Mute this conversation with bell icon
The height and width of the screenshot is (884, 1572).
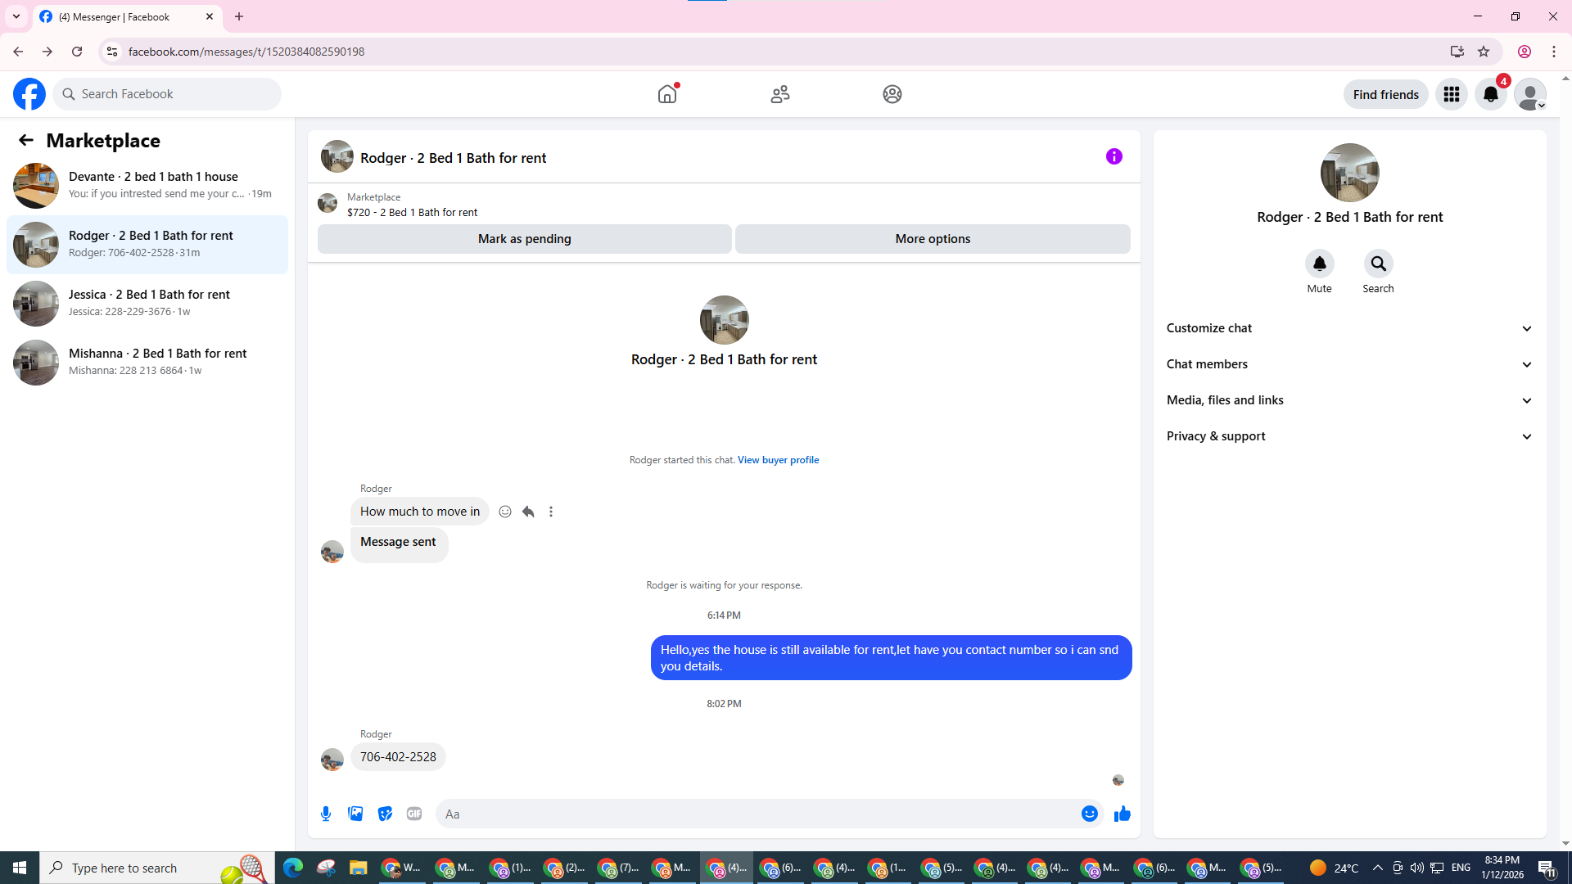click(1319, 264)
